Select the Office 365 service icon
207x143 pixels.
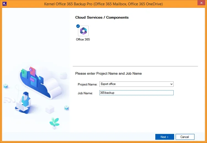83,31
